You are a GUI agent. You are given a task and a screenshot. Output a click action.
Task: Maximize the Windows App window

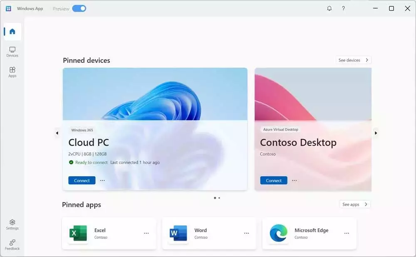click(391, 8)
